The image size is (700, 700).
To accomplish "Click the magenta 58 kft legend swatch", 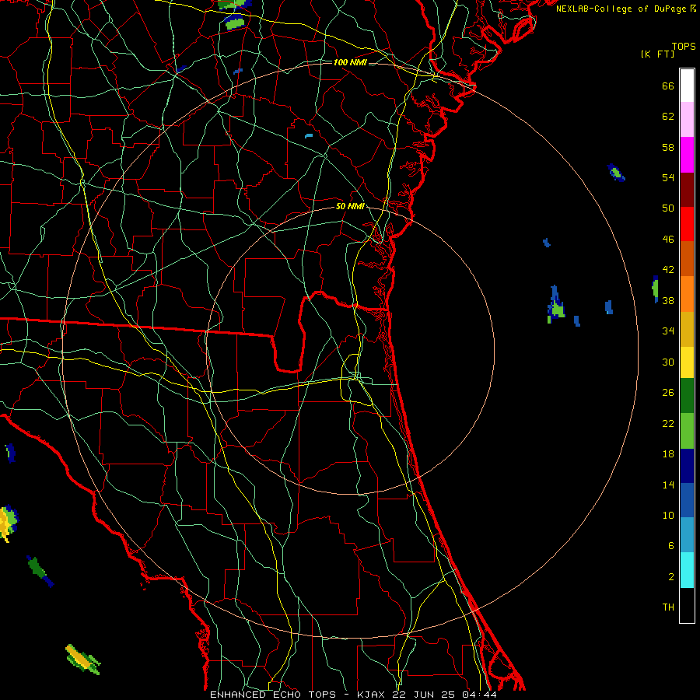I will coord(687,155).
